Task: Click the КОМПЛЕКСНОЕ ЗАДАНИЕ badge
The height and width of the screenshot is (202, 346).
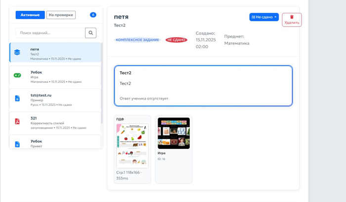Action: 137,40
